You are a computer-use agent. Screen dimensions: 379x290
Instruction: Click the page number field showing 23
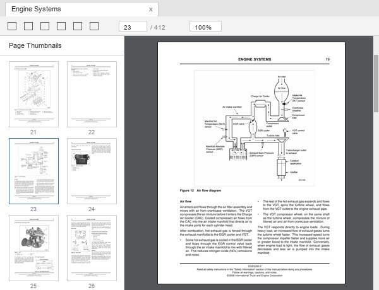(x=133, y=26)
